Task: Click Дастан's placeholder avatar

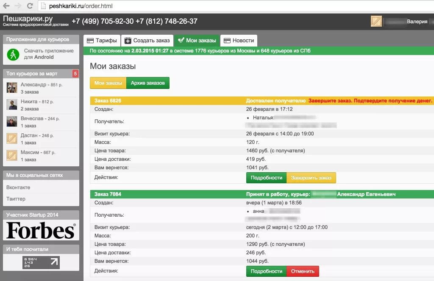Action: tap(12, 138)
